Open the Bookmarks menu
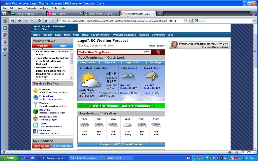 31,8
